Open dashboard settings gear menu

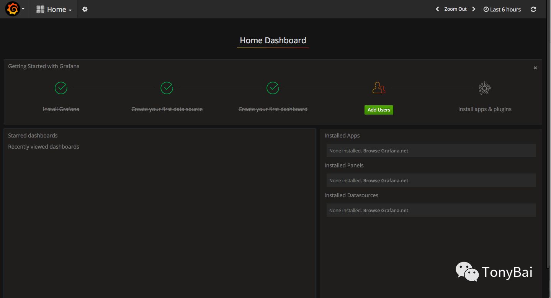(85, 9)
